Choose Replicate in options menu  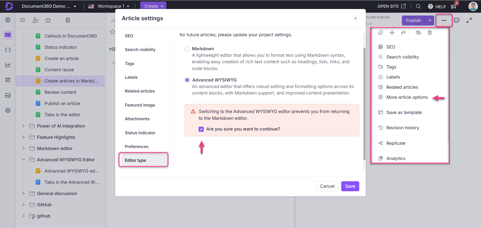[396, 143]
